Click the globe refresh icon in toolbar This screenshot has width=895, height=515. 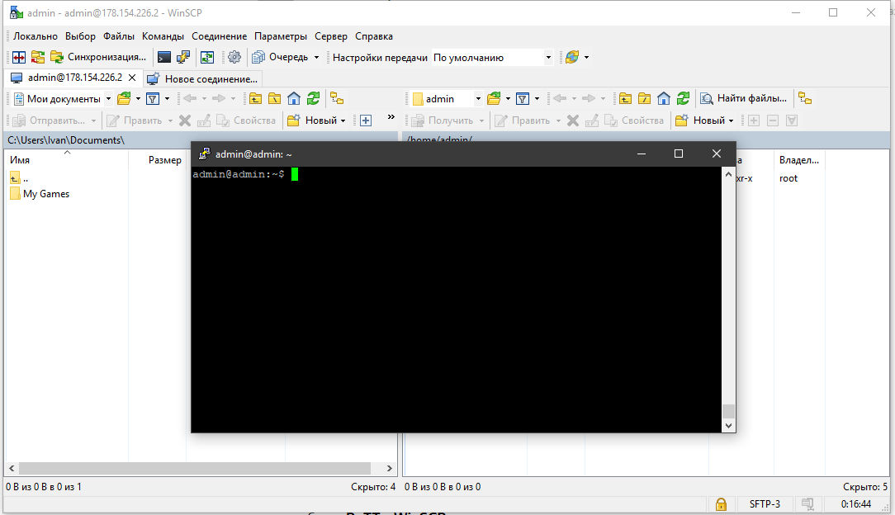[x=572, y=57]
